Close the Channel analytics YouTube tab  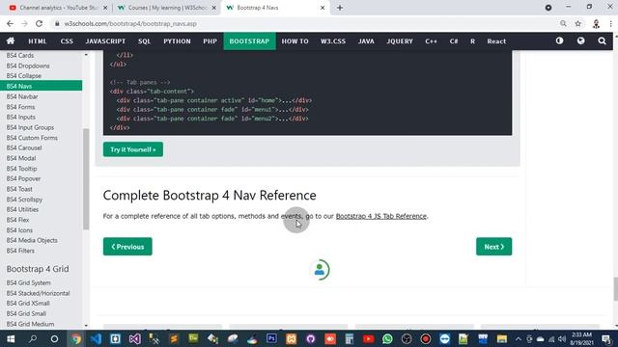(x=105, y=8)
